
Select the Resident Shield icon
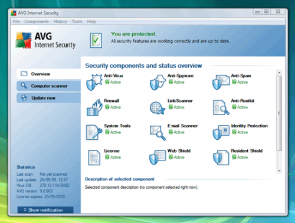point(221,158)
